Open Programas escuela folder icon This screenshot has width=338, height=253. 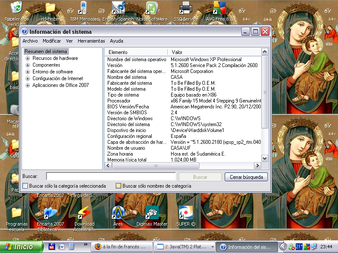click(17, 213)
